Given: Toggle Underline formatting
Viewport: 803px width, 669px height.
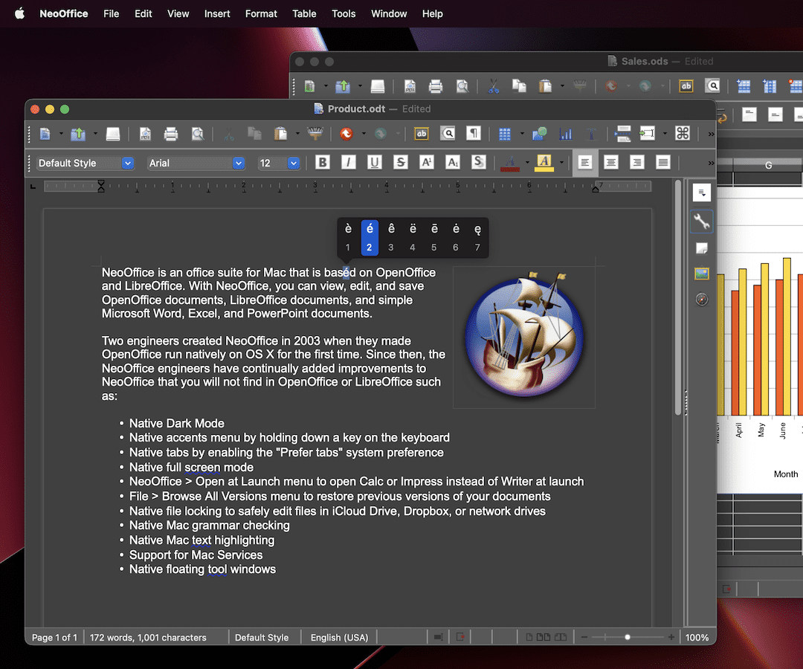Looking at the screenshot, I should point(375,163).
